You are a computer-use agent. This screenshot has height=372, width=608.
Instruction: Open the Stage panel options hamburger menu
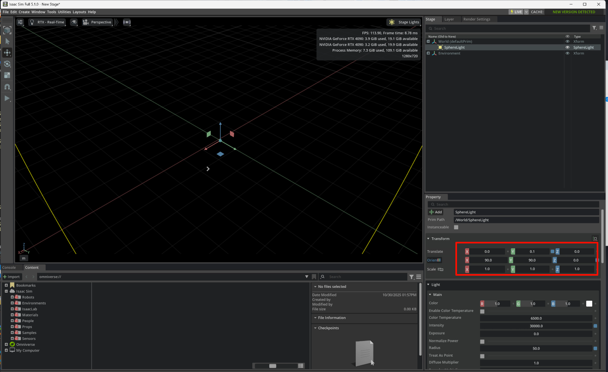tap(601, 28)
